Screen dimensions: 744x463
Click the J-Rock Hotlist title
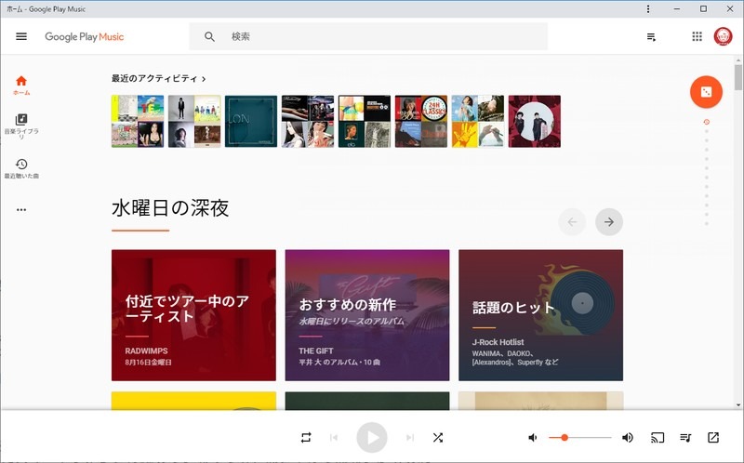(498, 342)
